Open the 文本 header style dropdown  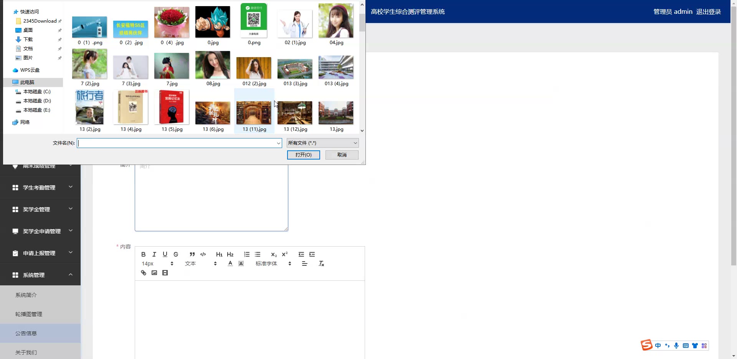201,263
